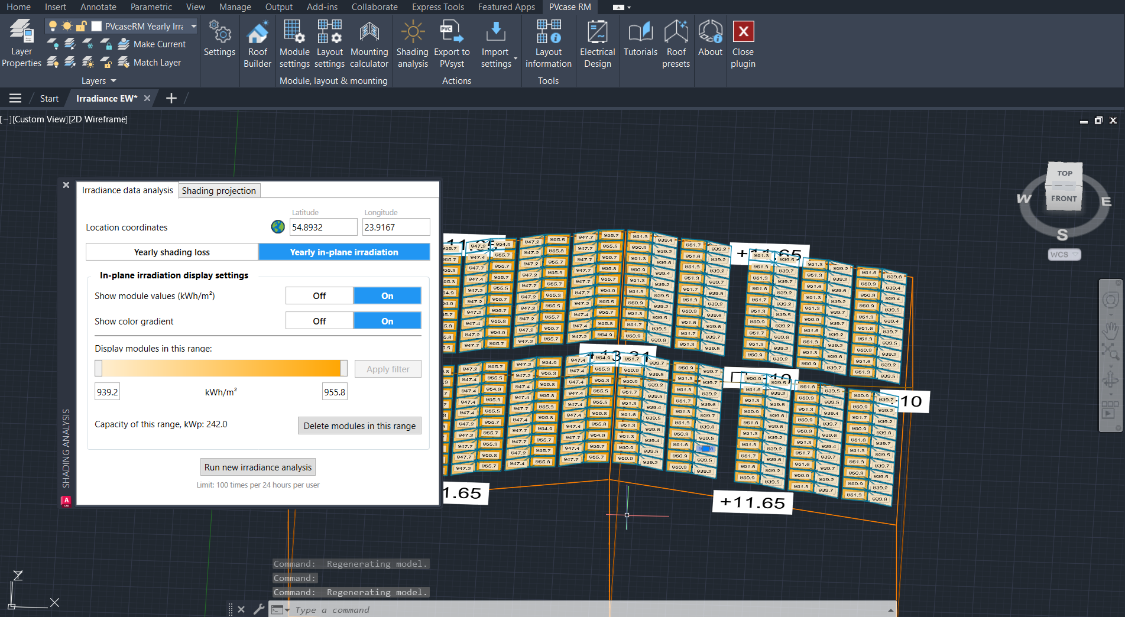Expand command line history arrow
Image resolution: width=1125 pixels, height=617 pixels.
point(890,609)
